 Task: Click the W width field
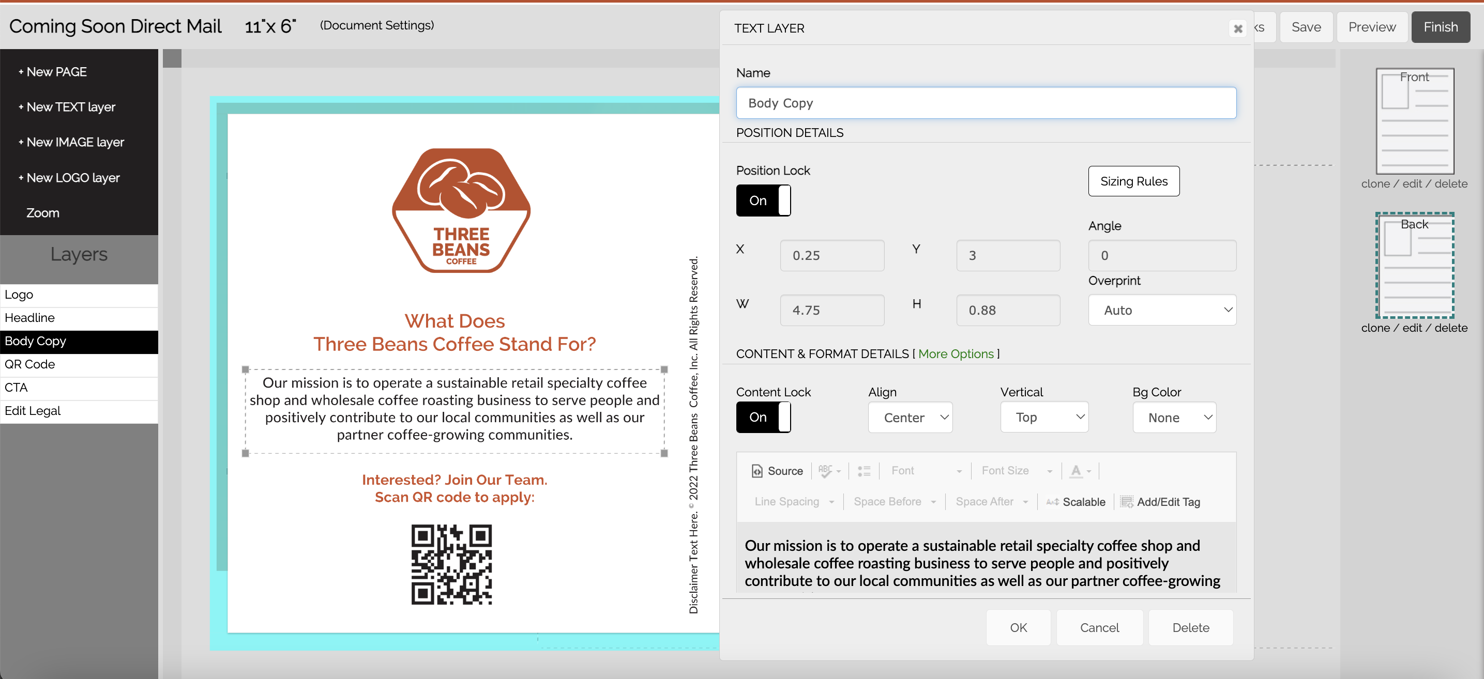832,310
